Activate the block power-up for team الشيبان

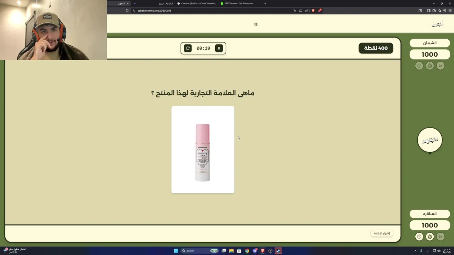419,66
